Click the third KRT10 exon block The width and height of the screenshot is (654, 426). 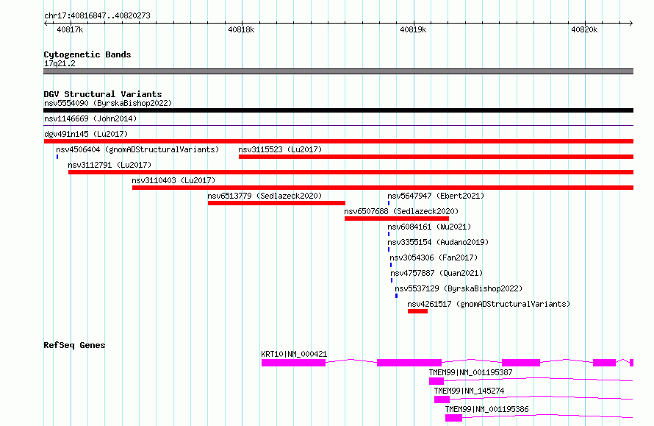pyautogui.click(x=521, y=363)
